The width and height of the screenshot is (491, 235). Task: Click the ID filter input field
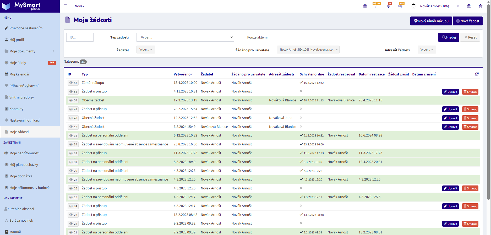(x=80, y=37)
